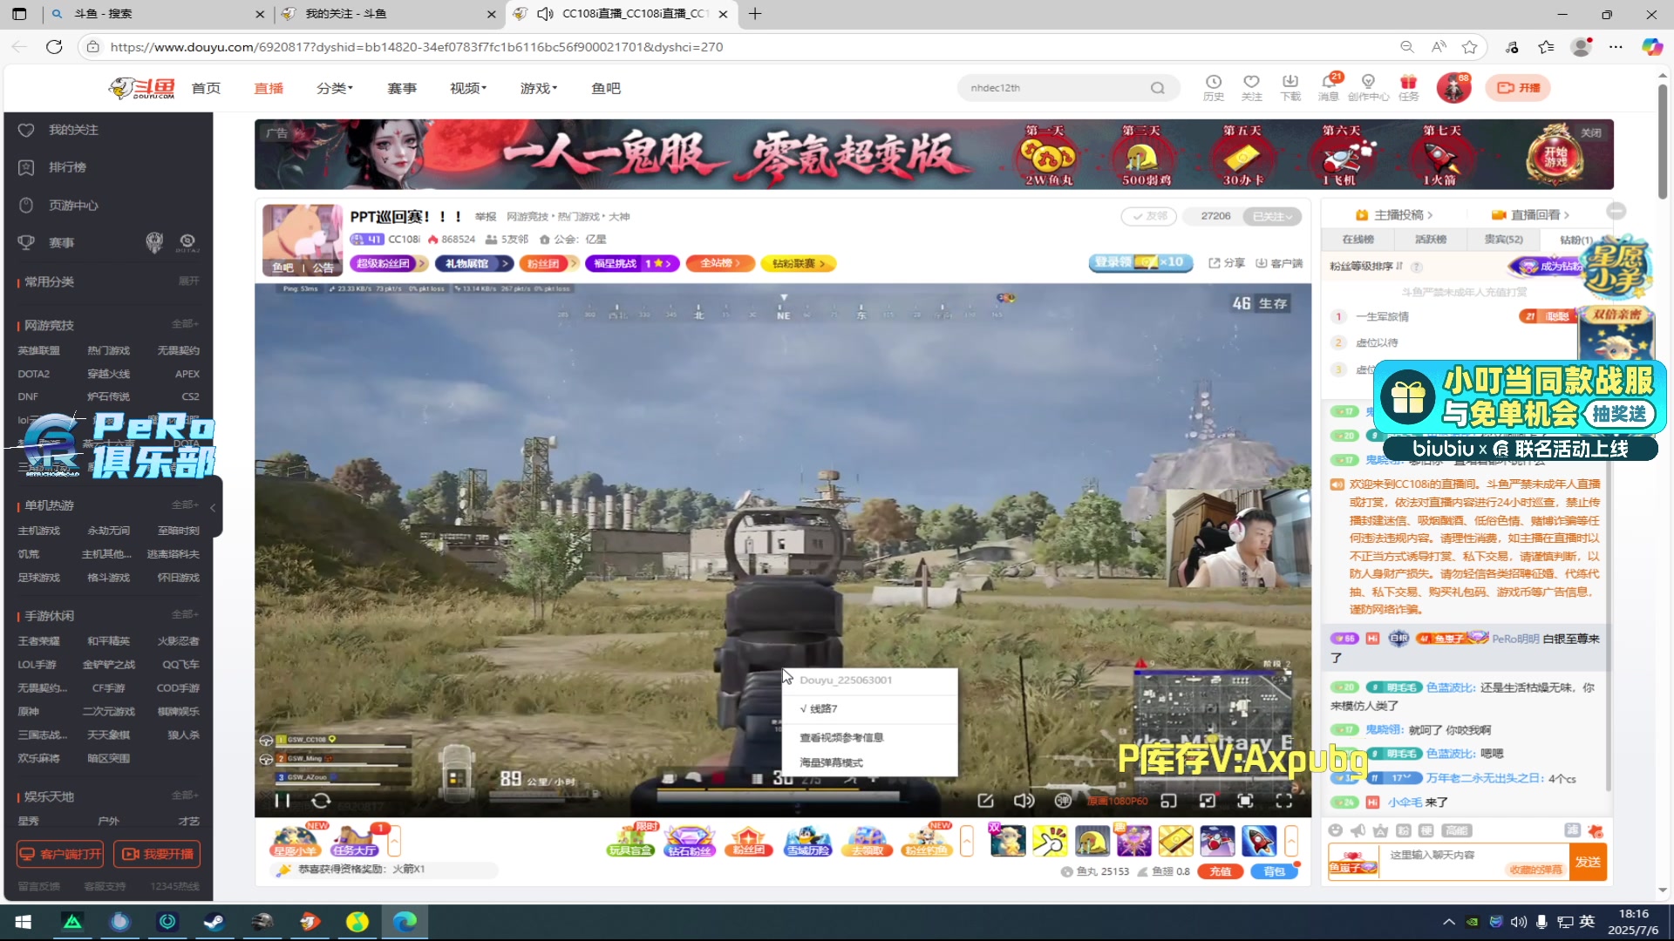
Task: Enter fullscreen mode in the player
Action: click(x=1284, y=801)
